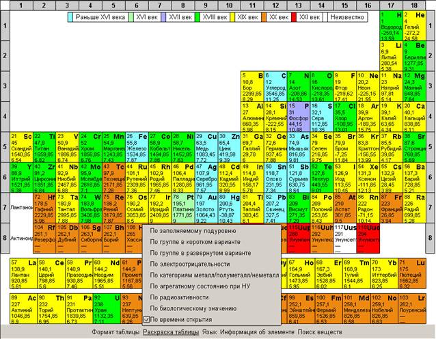This screenshot has width=436, height=339.
Task: Color table 'По электроотрицательности'
Action: click(x=190, y=265)
